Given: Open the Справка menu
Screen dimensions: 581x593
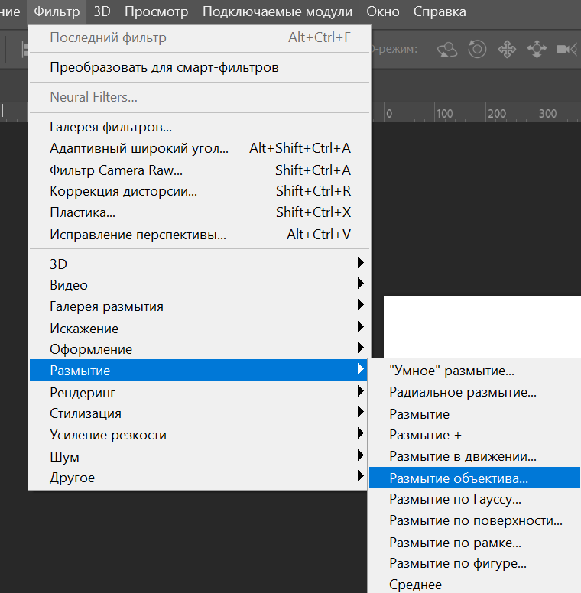Looking at the screenshot, I should point(440,11).
